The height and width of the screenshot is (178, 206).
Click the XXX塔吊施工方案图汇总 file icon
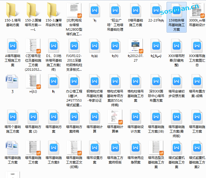(x=197, y=46)
